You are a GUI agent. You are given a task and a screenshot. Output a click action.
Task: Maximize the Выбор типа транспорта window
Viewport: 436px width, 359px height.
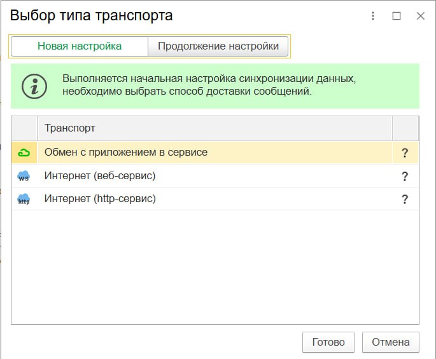397,16
